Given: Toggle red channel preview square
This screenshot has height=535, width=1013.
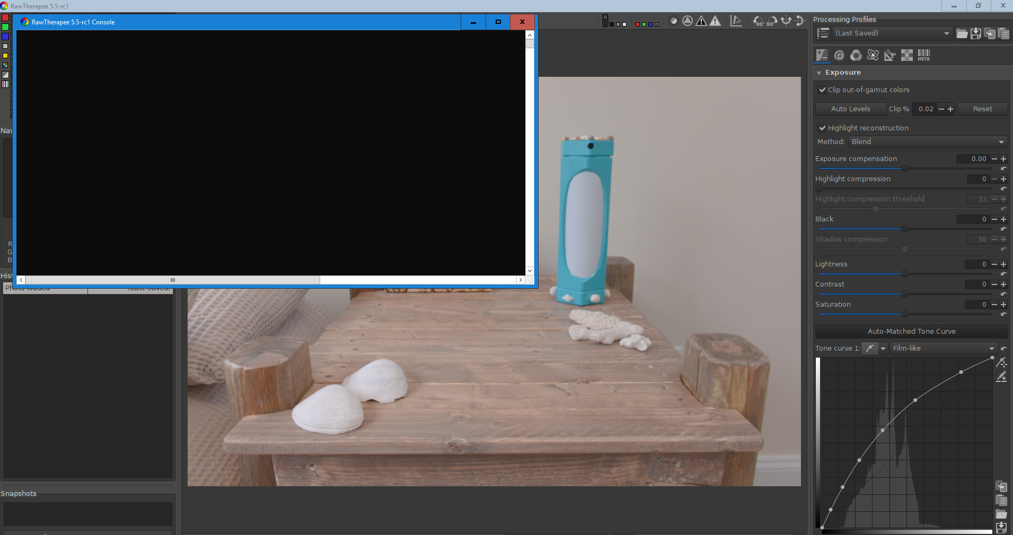Looking at the screenshot, I should tap(637, 24).
